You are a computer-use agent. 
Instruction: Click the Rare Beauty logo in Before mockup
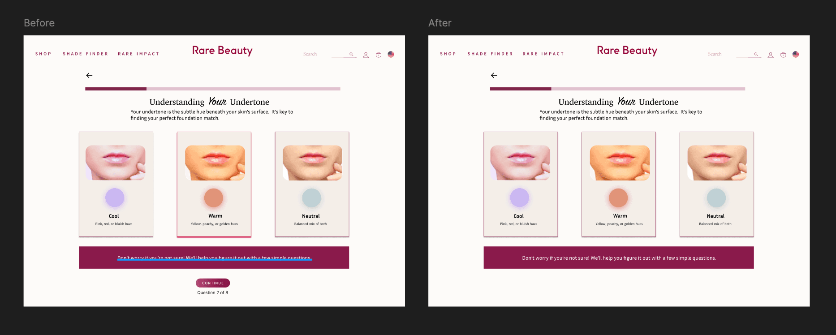[222, 51]
